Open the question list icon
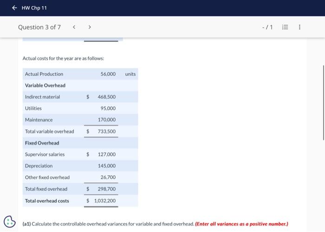This screenshot has height=232, width=325. (x=285, y=27)
